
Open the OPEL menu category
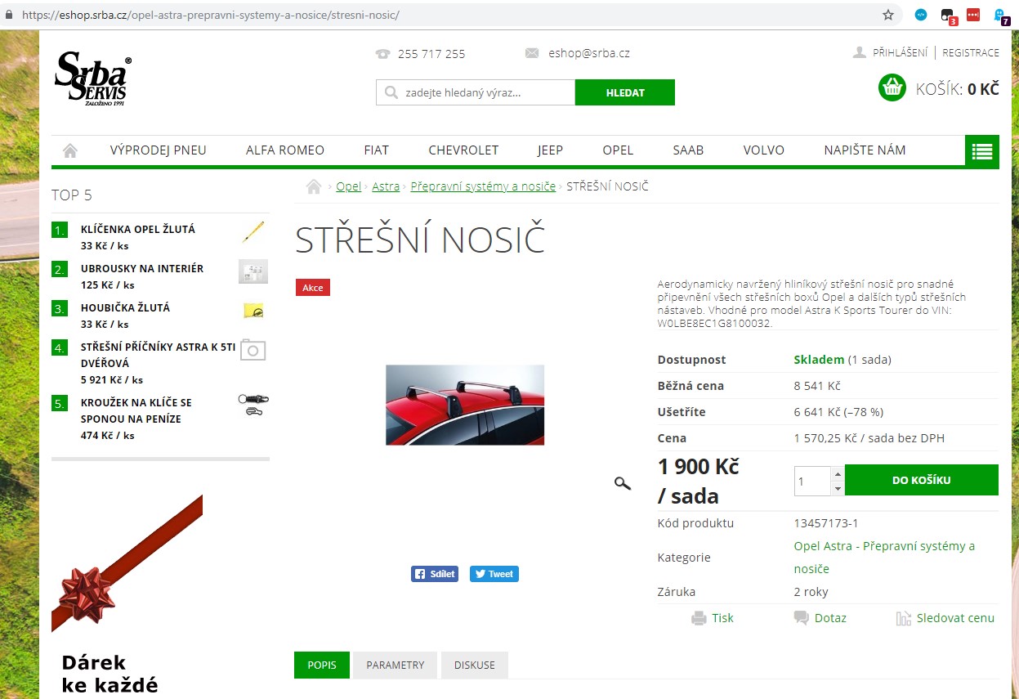(618, 150)
